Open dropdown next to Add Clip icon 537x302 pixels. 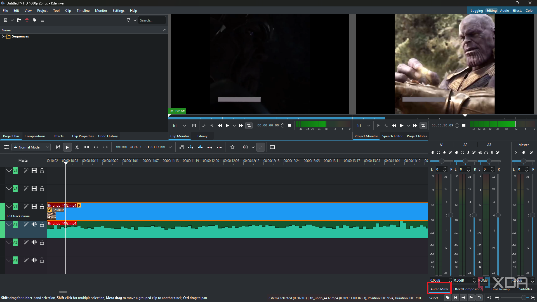coord(12,20)
